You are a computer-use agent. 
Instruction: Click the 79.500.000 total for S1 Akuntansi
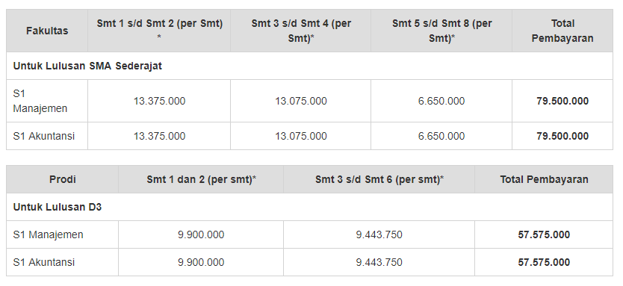click(562, 136)
